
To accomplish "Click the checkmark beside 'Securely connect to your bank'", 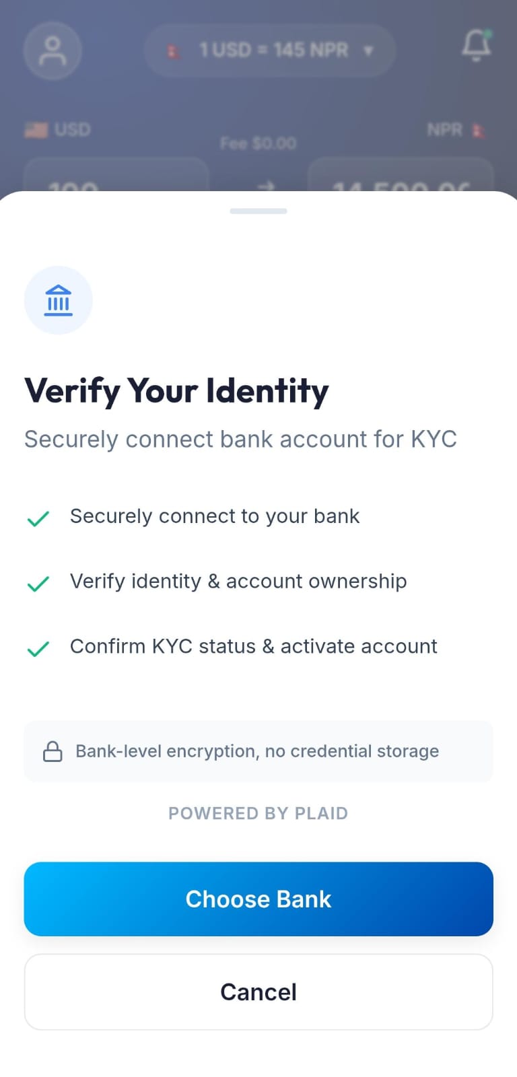I will click(x=38, y=518).
